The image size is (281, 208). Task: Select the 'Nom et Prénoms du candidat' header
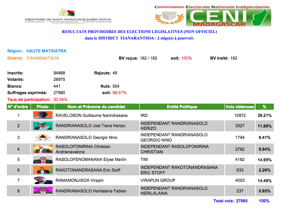[96, 107]
